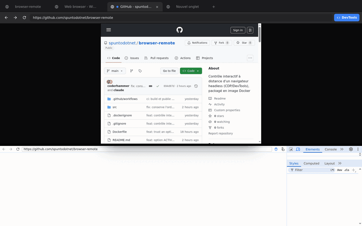Select the Computed styles tab

[311, 163]
